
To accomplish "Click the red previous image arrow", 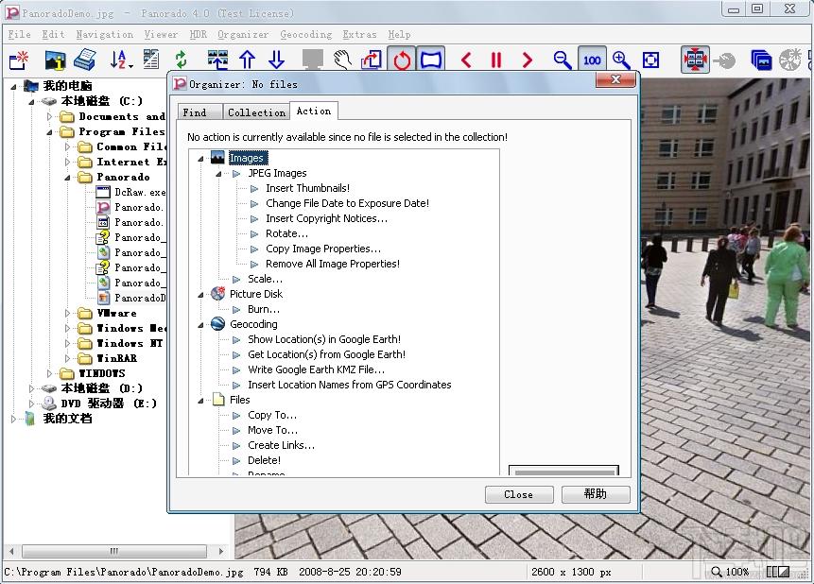I will (x=466, y=60).
